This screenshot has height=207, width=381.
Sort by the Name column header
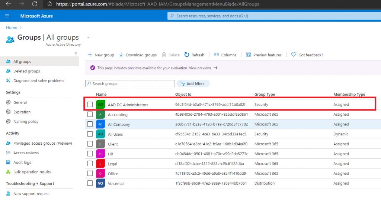(101, 94)
